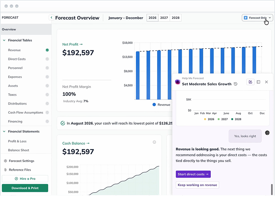Image resolution: width=275 pixels, height=198 pixels.
Task: Select the 2028 year tab
Action: pyautogui.click(x=176, y=18)
